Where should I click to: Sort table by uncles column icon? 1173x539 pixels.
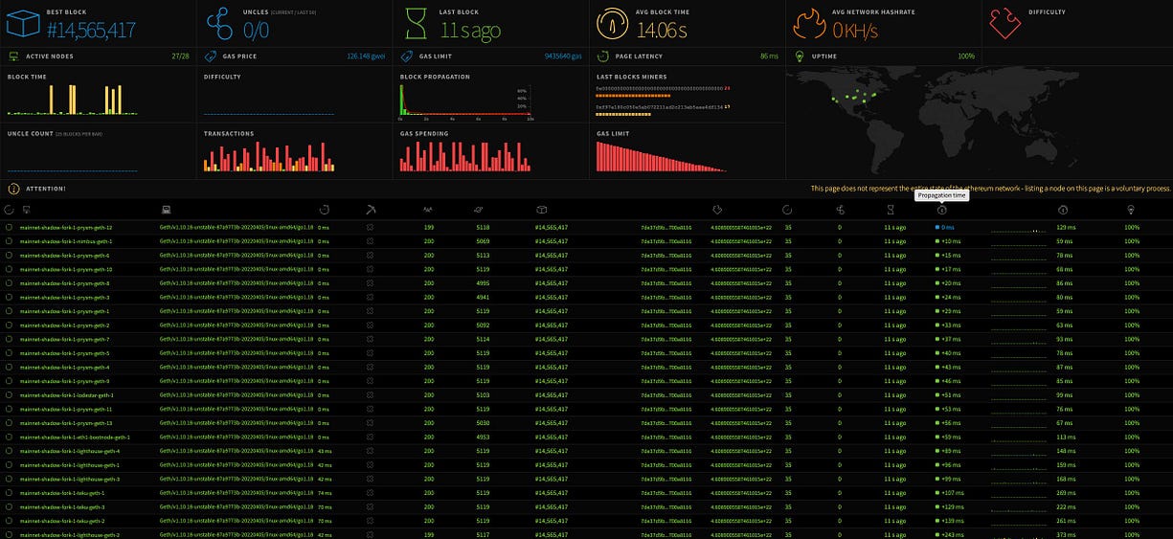pyautogui.click(x=840, y=209)
